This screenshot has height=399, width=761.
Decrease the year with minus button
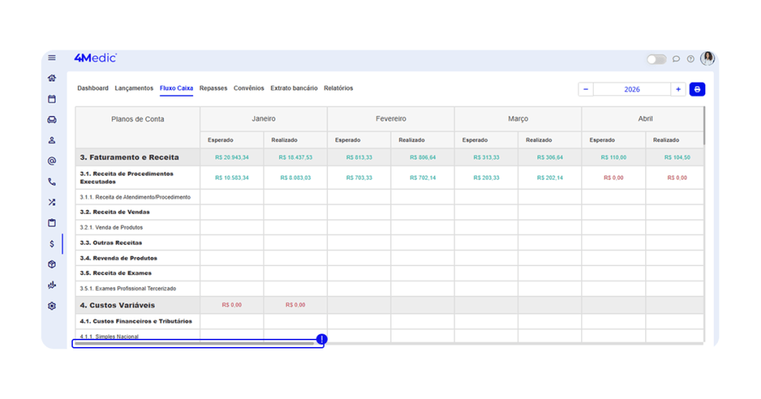pyautogui.click(x=586, y=89)
